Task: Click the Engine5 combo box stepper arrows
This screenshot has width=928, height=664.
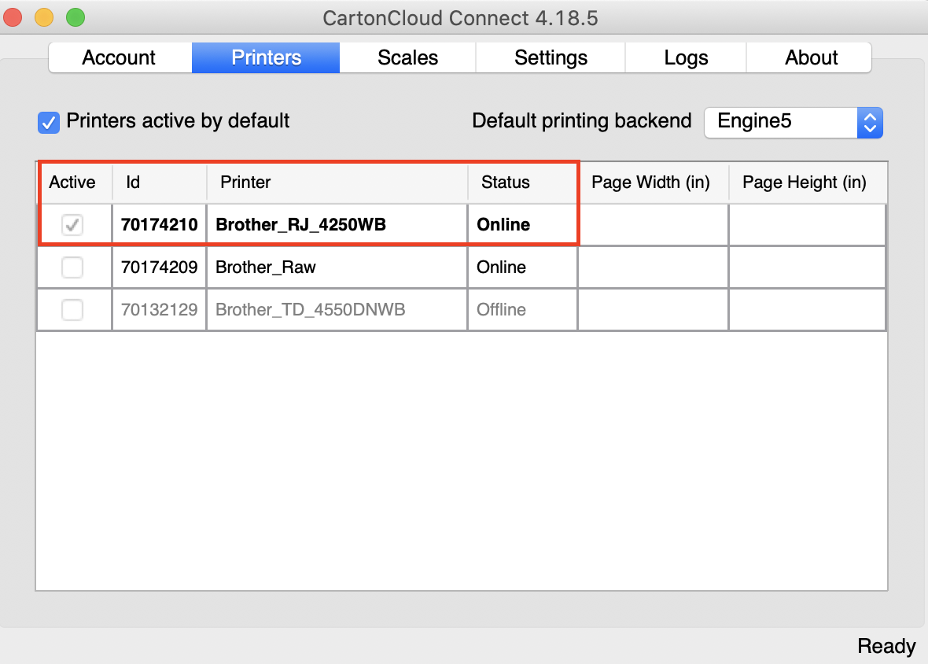Action: [x=870, y=122]
